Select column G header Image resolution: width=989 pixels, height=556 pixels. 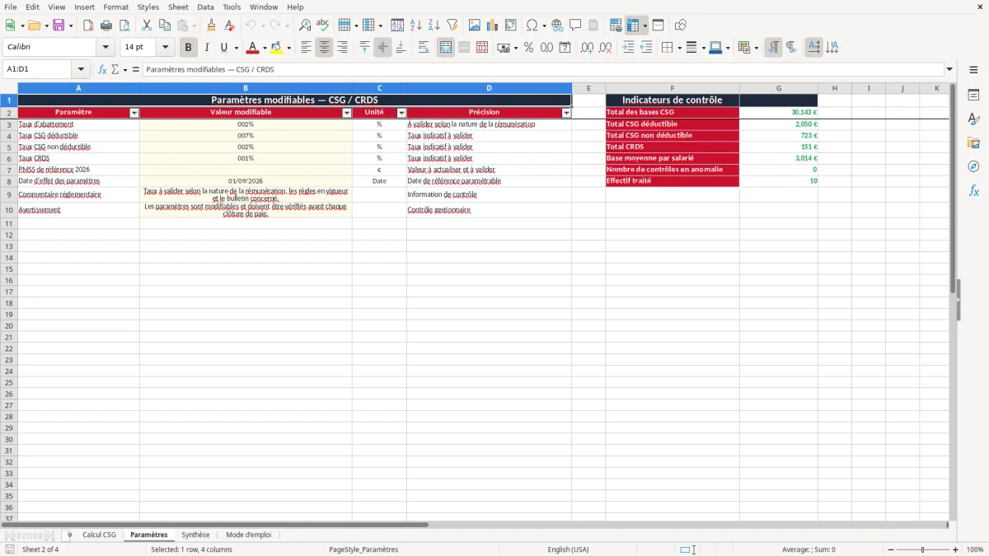click(779, 88)
